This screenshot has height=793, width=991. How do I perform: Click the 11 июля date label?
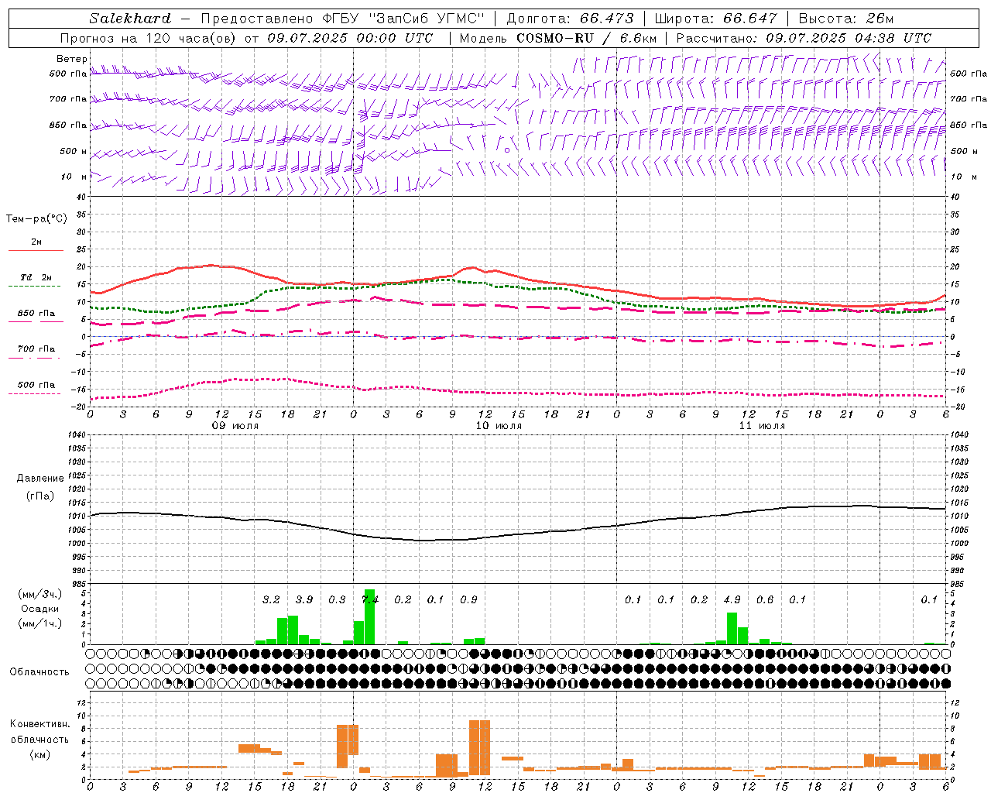(762, 426)
